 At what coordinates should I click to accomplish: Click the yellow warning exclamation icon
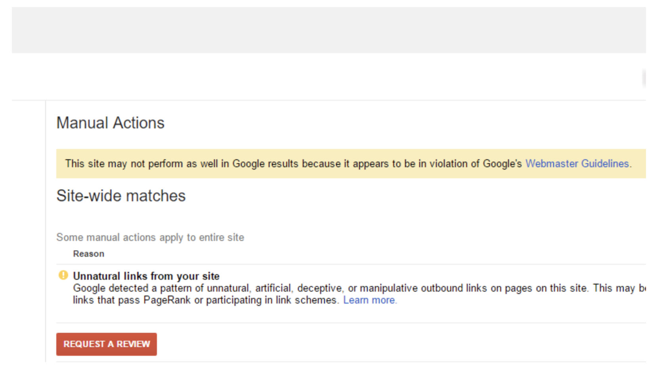point(63,275)
